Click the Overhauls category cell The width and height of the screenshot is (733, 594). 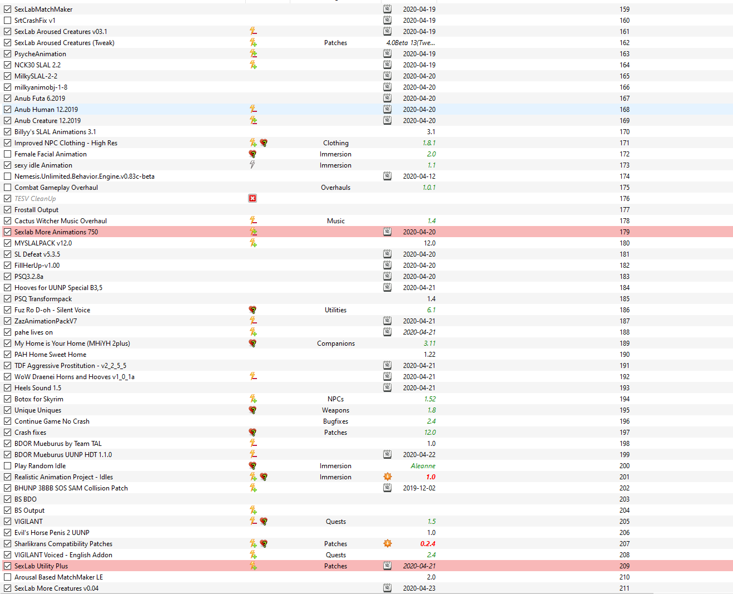336,188
